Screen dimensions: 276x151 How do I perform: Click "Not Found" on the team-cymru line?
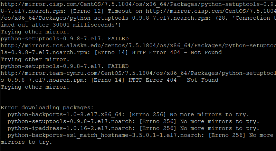[x=202, y=80]
